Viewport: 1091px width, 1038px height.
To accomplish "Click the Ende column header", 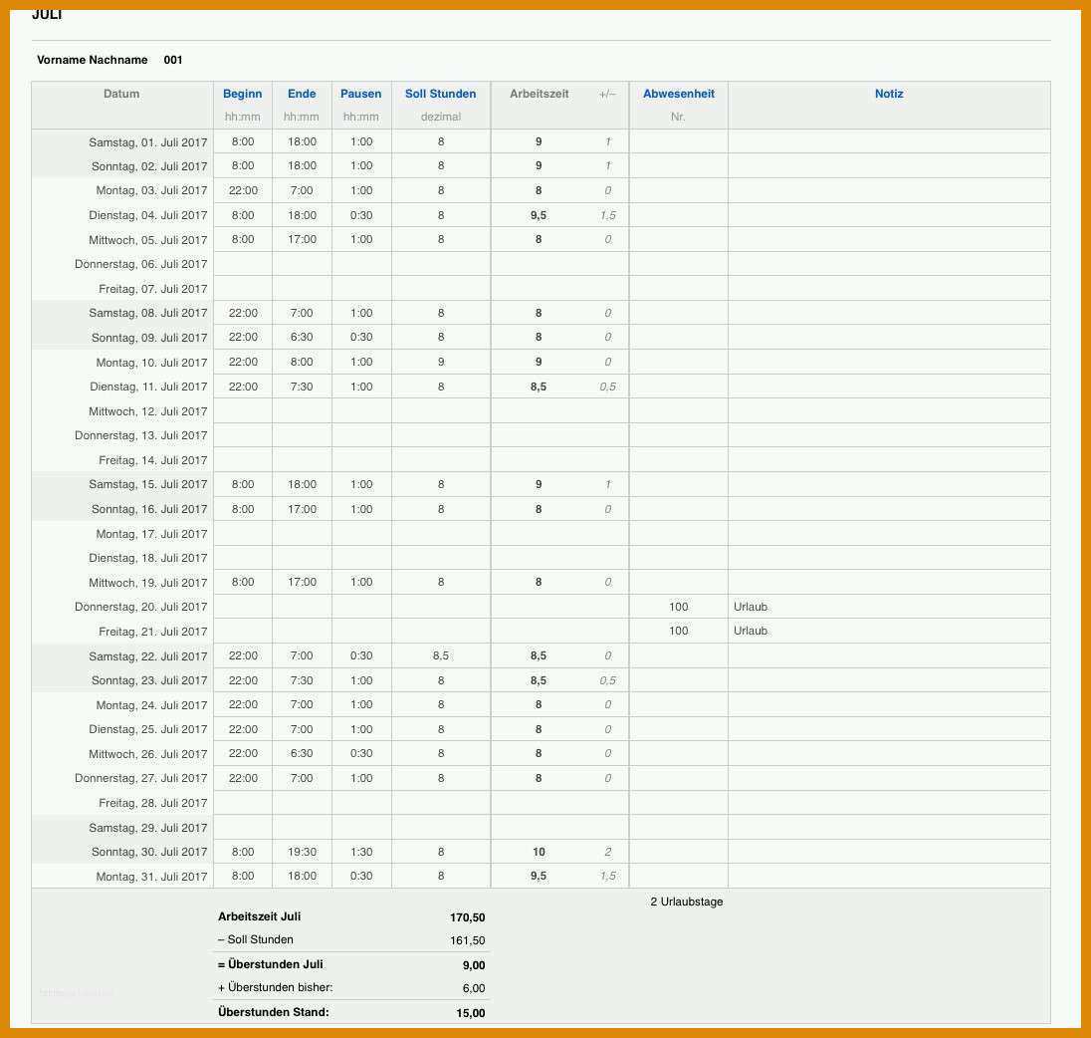I will [x=302, y=94].
